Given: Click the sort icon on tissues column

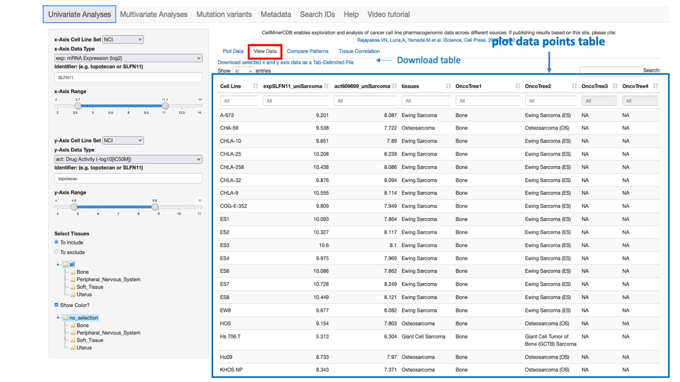Looking at the screenshot, I should coord(448,86).
